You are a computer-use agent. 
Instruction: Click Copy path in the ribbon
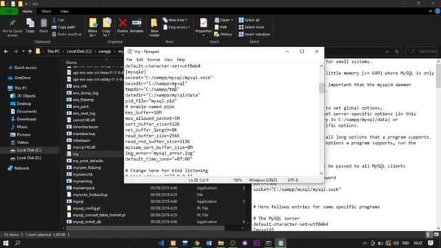63,28
